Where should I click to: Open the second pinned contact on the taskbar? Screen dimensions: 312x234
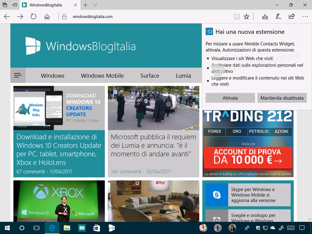click(x=218, y=228)
